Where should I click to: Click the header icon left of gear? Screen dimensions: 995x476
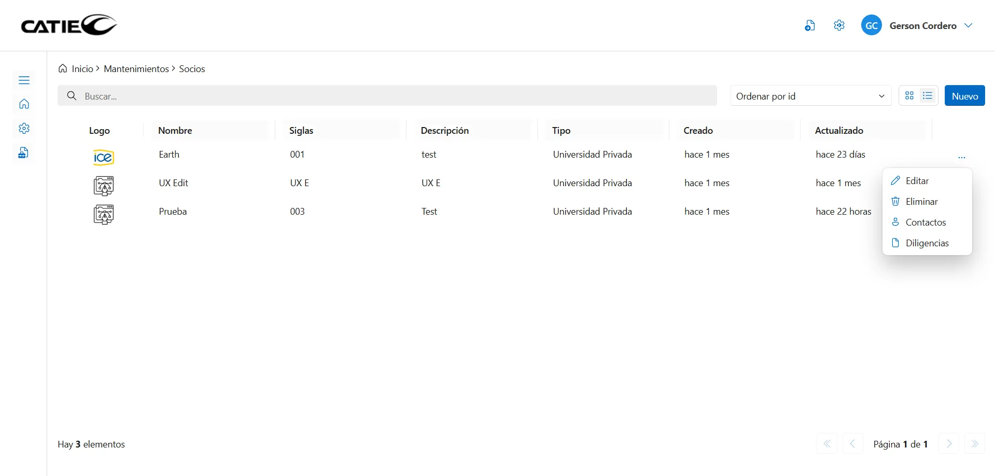click(x=809, y=25)
